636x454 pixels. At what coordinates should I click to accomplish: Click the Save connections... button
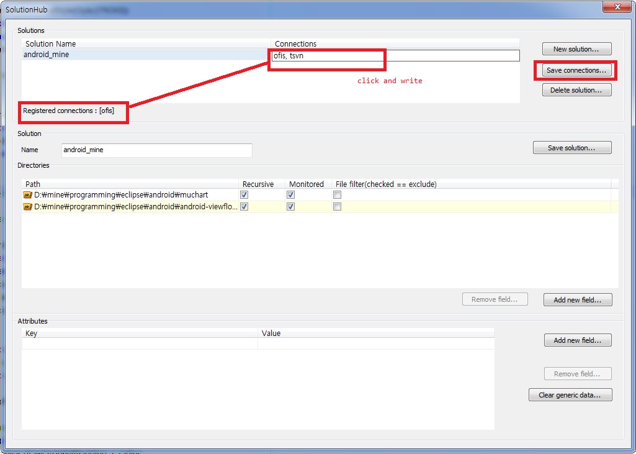[x=577, y=70]
